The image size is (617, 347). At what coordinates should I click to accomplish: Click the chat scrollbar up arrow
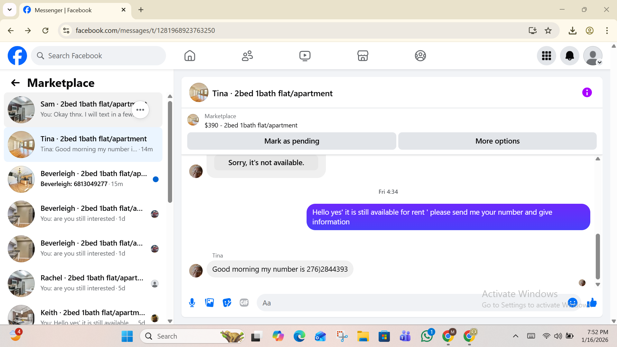point(598,159)
